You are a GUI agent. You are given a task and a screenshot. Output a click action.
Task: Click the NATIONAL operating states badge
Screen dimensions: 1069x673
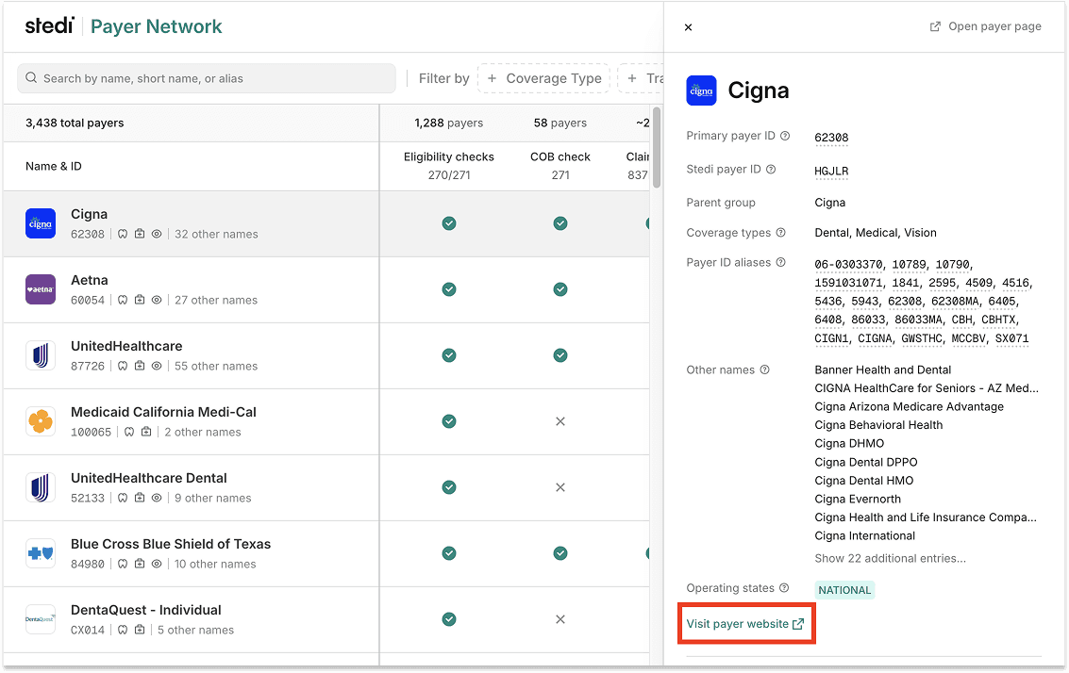click(844, 591)
